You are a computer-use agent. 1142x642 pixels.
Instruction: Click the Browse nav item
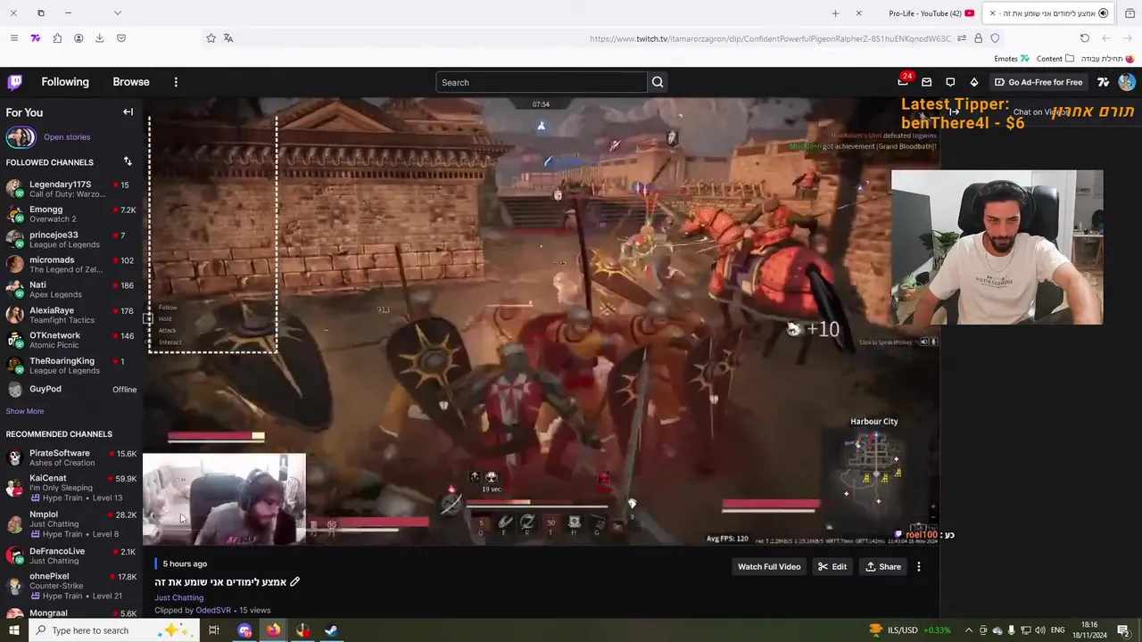pos(131,82)
